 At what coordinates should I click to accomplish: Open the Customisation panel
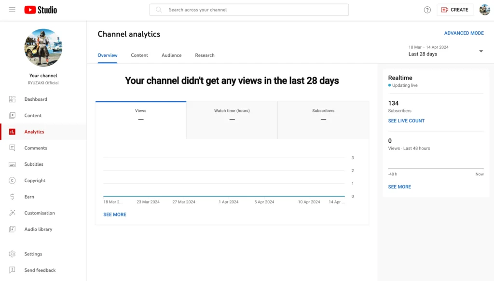pyautogui.click(x=39, y=213)
